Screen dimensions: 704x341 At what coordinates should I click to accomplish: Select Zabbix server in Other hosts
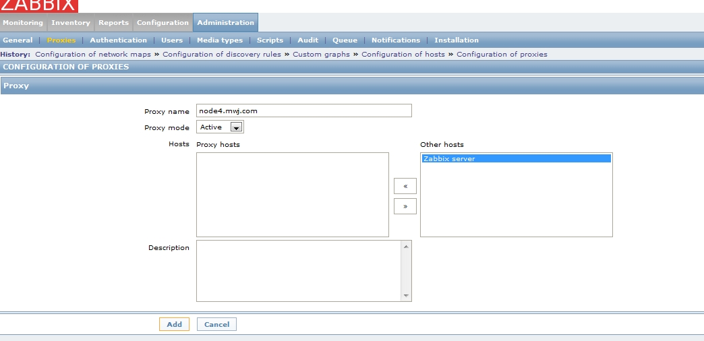click(x=517, y=158)
